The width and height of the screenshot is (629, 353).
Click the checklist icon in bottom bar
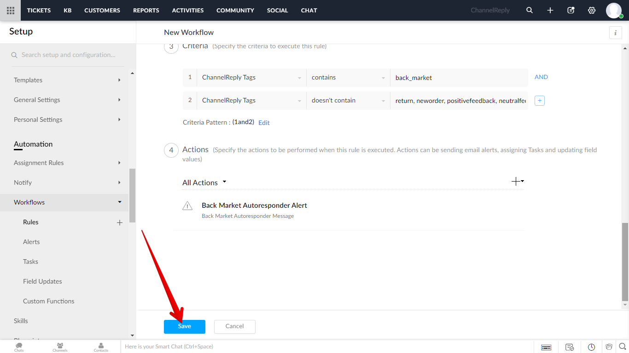click(x=570, y=347)
